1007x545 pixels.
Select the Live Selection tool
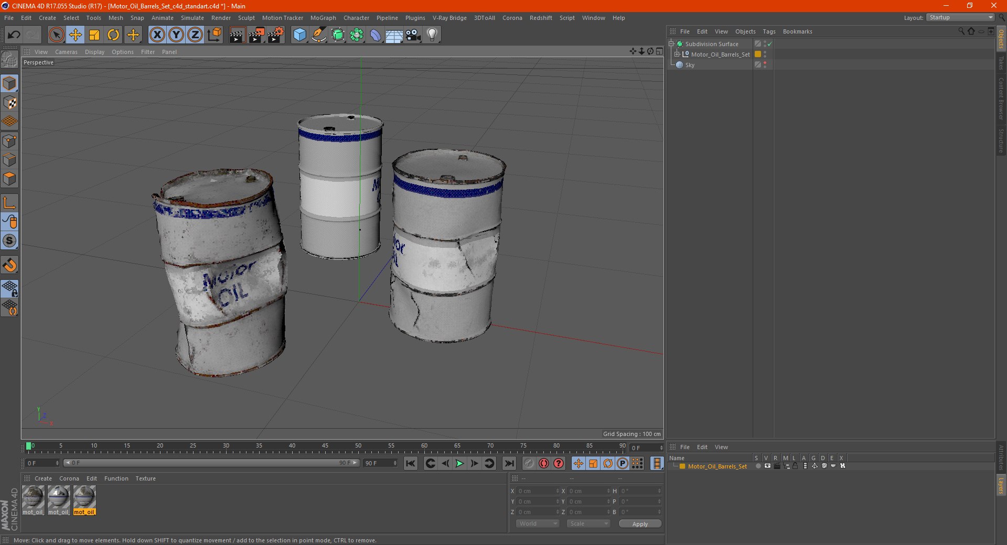[56, 35]
